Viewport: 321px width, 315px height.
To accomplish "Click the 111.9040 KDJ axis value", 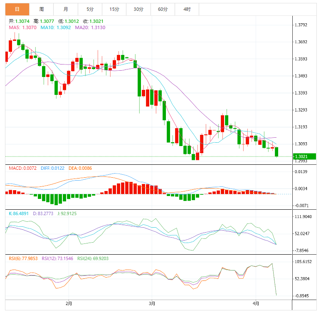I will [303, 217].
